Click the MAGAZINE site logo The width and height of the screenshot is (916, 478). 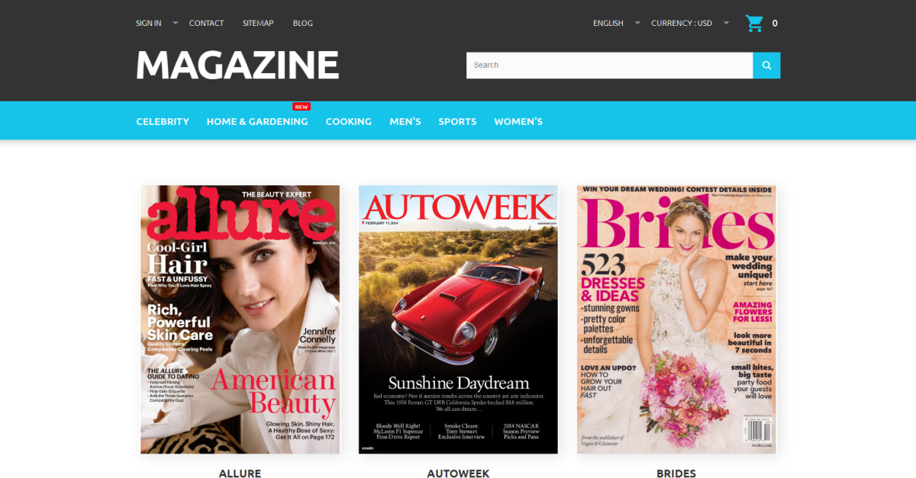(237, 65)
